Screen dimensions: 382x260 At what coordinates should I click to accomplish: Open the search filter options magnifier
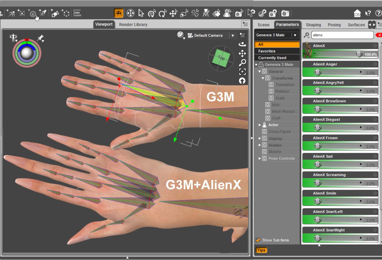coord(306,35)
